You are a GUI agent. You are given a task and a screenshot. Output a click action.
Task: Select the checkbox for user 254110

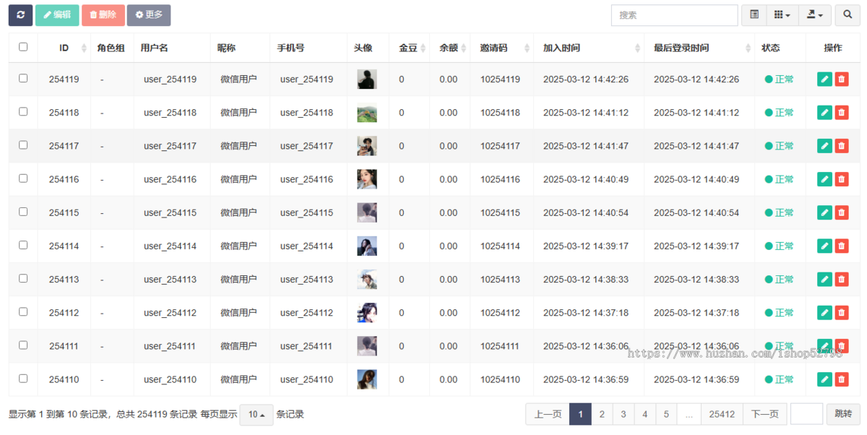[x=23, y=378]
